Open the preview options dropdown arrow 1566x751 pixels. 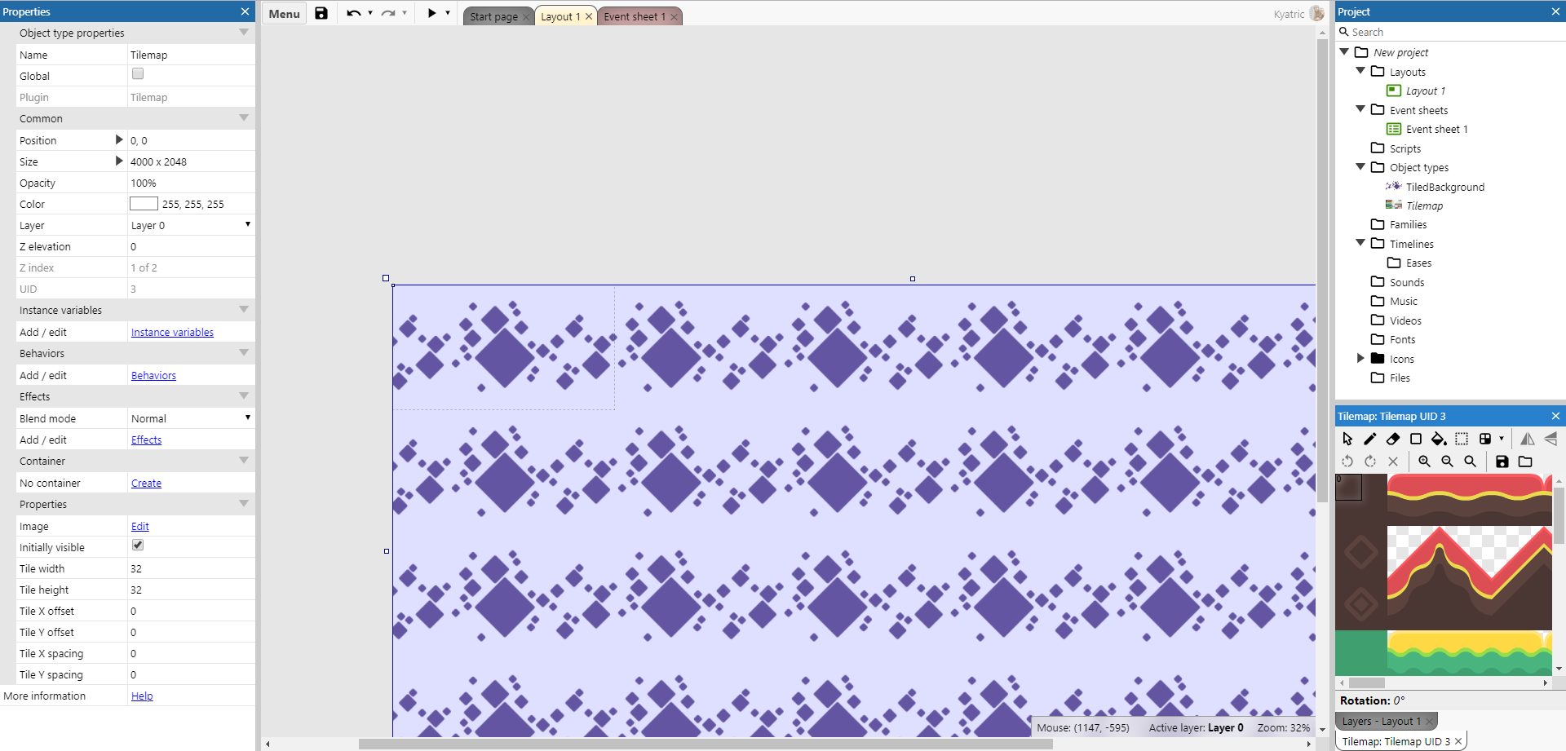[x=448, y=13]
